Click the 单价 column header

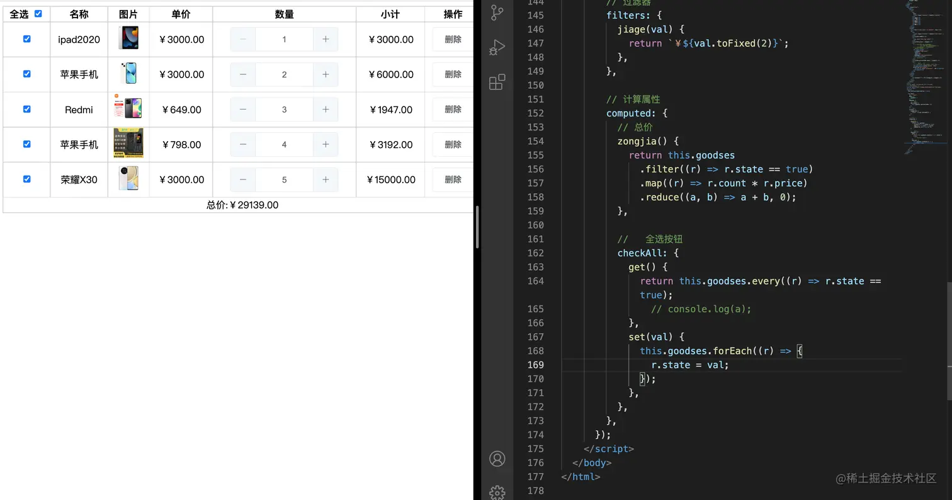pyautogui.click(x=181, y=14)
